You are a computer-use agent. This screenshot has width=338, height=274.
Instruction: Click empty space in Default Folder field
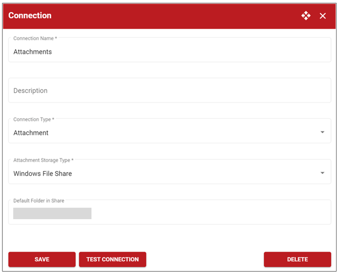pos(211,213)
